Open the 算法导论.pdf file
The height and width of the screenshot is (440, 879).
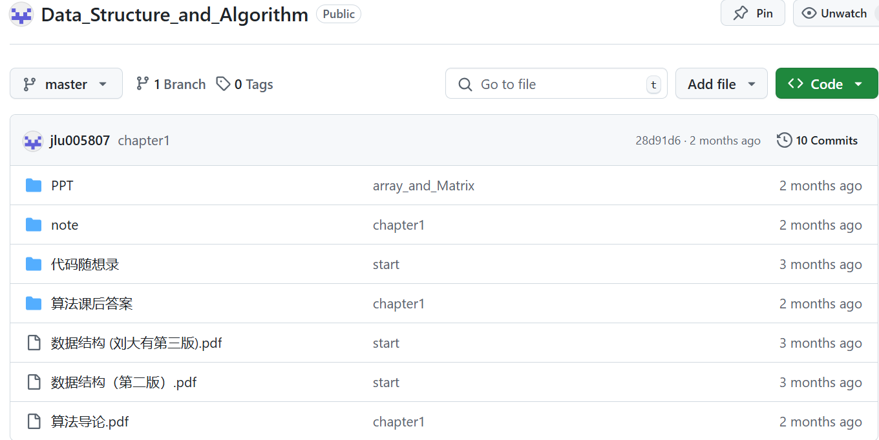(x=90, y=422)
